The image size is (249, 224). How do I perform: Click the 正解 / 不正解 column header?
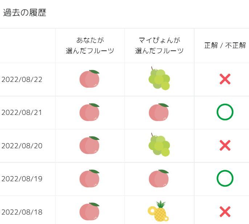coord(225,46)
